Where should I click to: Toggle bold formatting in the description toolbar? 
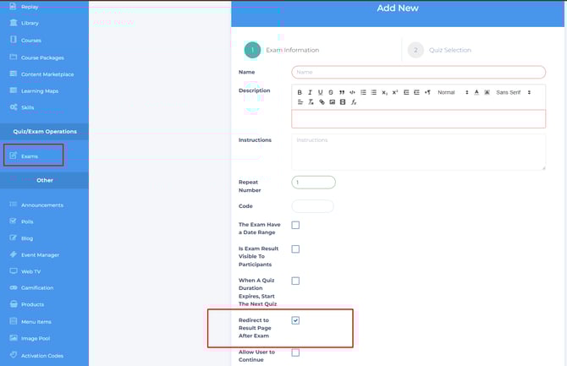300,92
